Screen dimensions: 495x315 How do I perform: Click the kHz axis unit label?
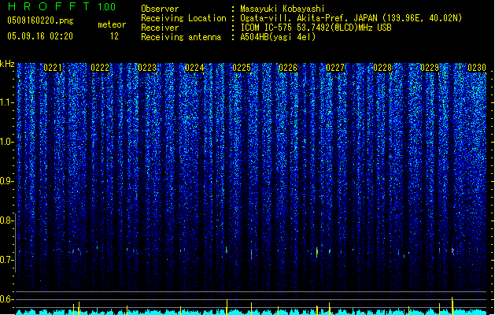7,64
